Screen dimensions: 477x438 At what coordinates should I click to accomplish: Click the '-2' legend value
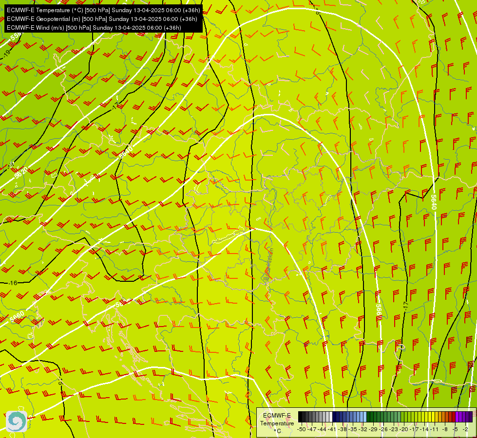coord(465,429)
